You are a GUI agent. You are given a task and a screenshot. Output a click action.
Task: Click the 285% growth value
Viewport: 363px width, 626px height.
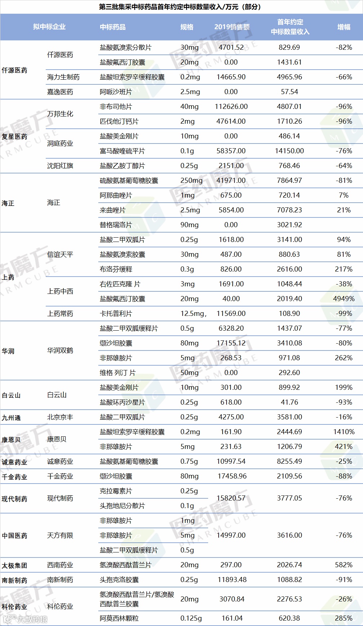pos(344,618)
